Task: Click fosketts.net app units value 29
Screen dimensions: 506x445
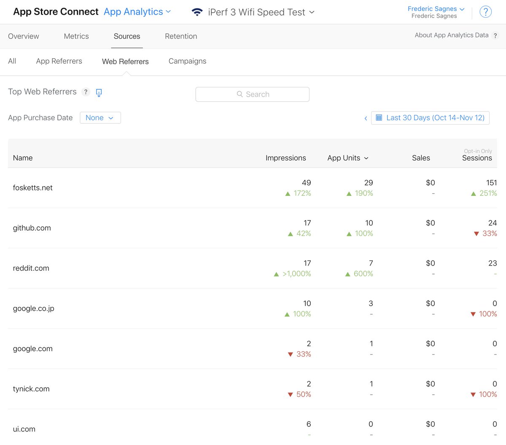Action: pos(369,183)
